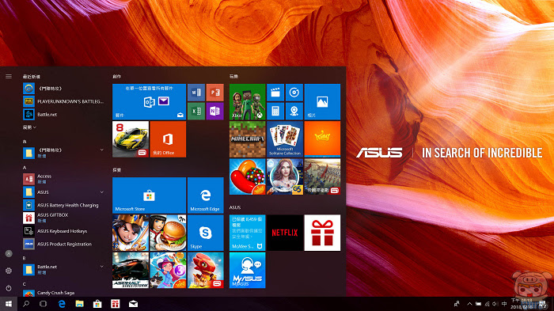Screen dimensions: 554x311
Task: Open Candy Crush Saga in app list
Action: coord(63,293)
